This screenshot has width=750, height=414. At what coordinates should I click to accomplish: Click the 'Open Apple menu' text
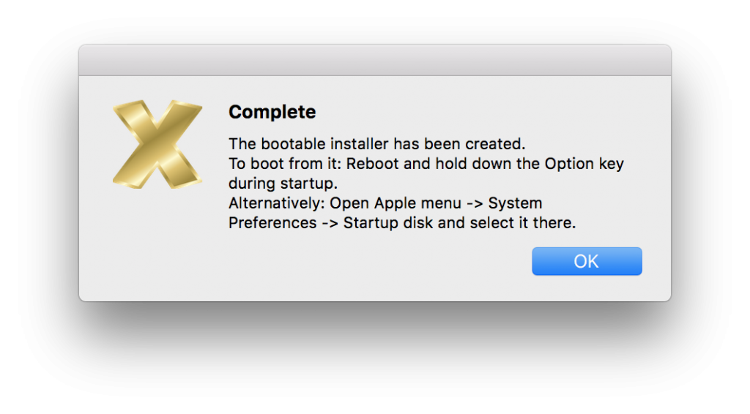[396, 203]
